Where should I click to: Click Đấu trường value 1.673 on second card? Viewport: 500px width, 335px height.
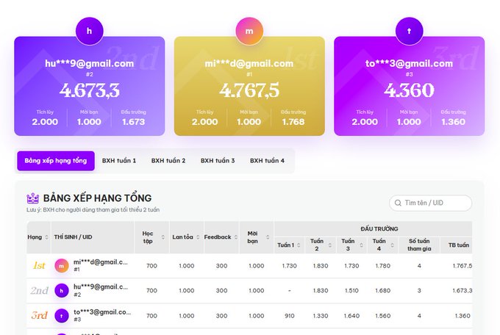pos(134,122)
